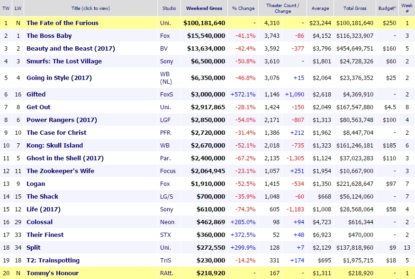Open T2: Trainspotting movie link
Screen dimensions: 415x279
click(x=53, y=261)
